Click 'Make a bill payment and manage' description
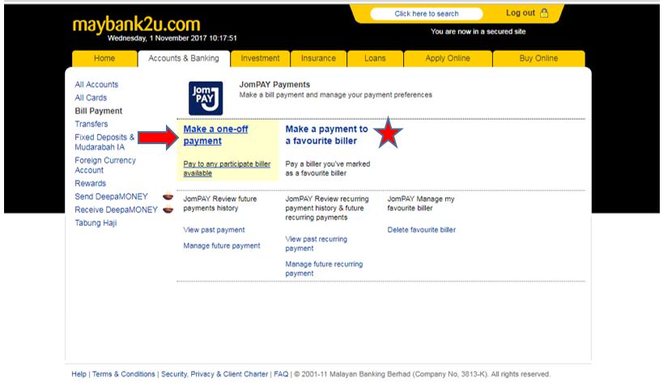The image size is (663, 383). [x=336, y=95]
